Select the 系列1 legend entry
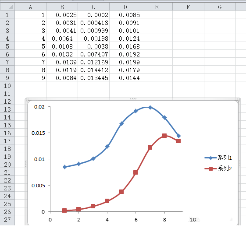The height and width of the screenshot is (228, 246). coord(218,158)
